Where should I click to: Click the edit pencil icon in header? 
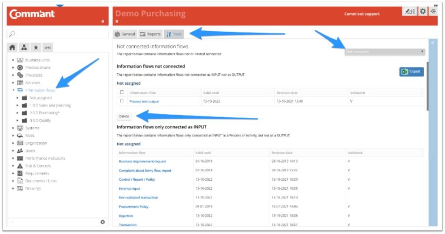409,12
